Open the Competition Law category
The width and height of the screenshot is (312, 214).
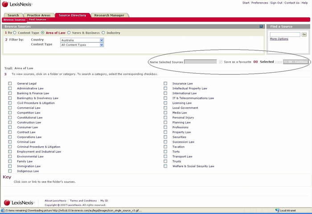coord(29,113)
